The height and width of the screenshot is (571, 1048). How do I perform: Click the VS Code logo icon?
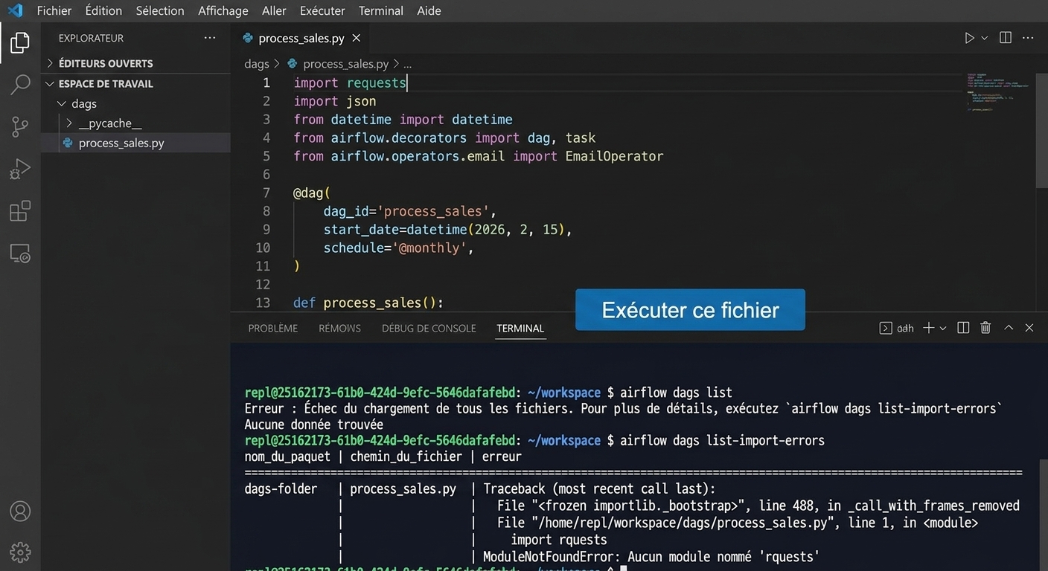click(x=15, y=10)
